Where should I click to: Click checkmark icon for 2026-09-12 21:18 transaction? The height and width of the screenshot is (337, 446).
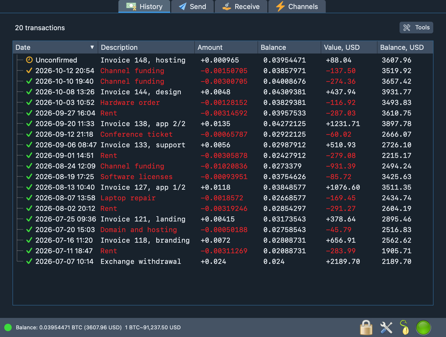(x=29, y=134)
